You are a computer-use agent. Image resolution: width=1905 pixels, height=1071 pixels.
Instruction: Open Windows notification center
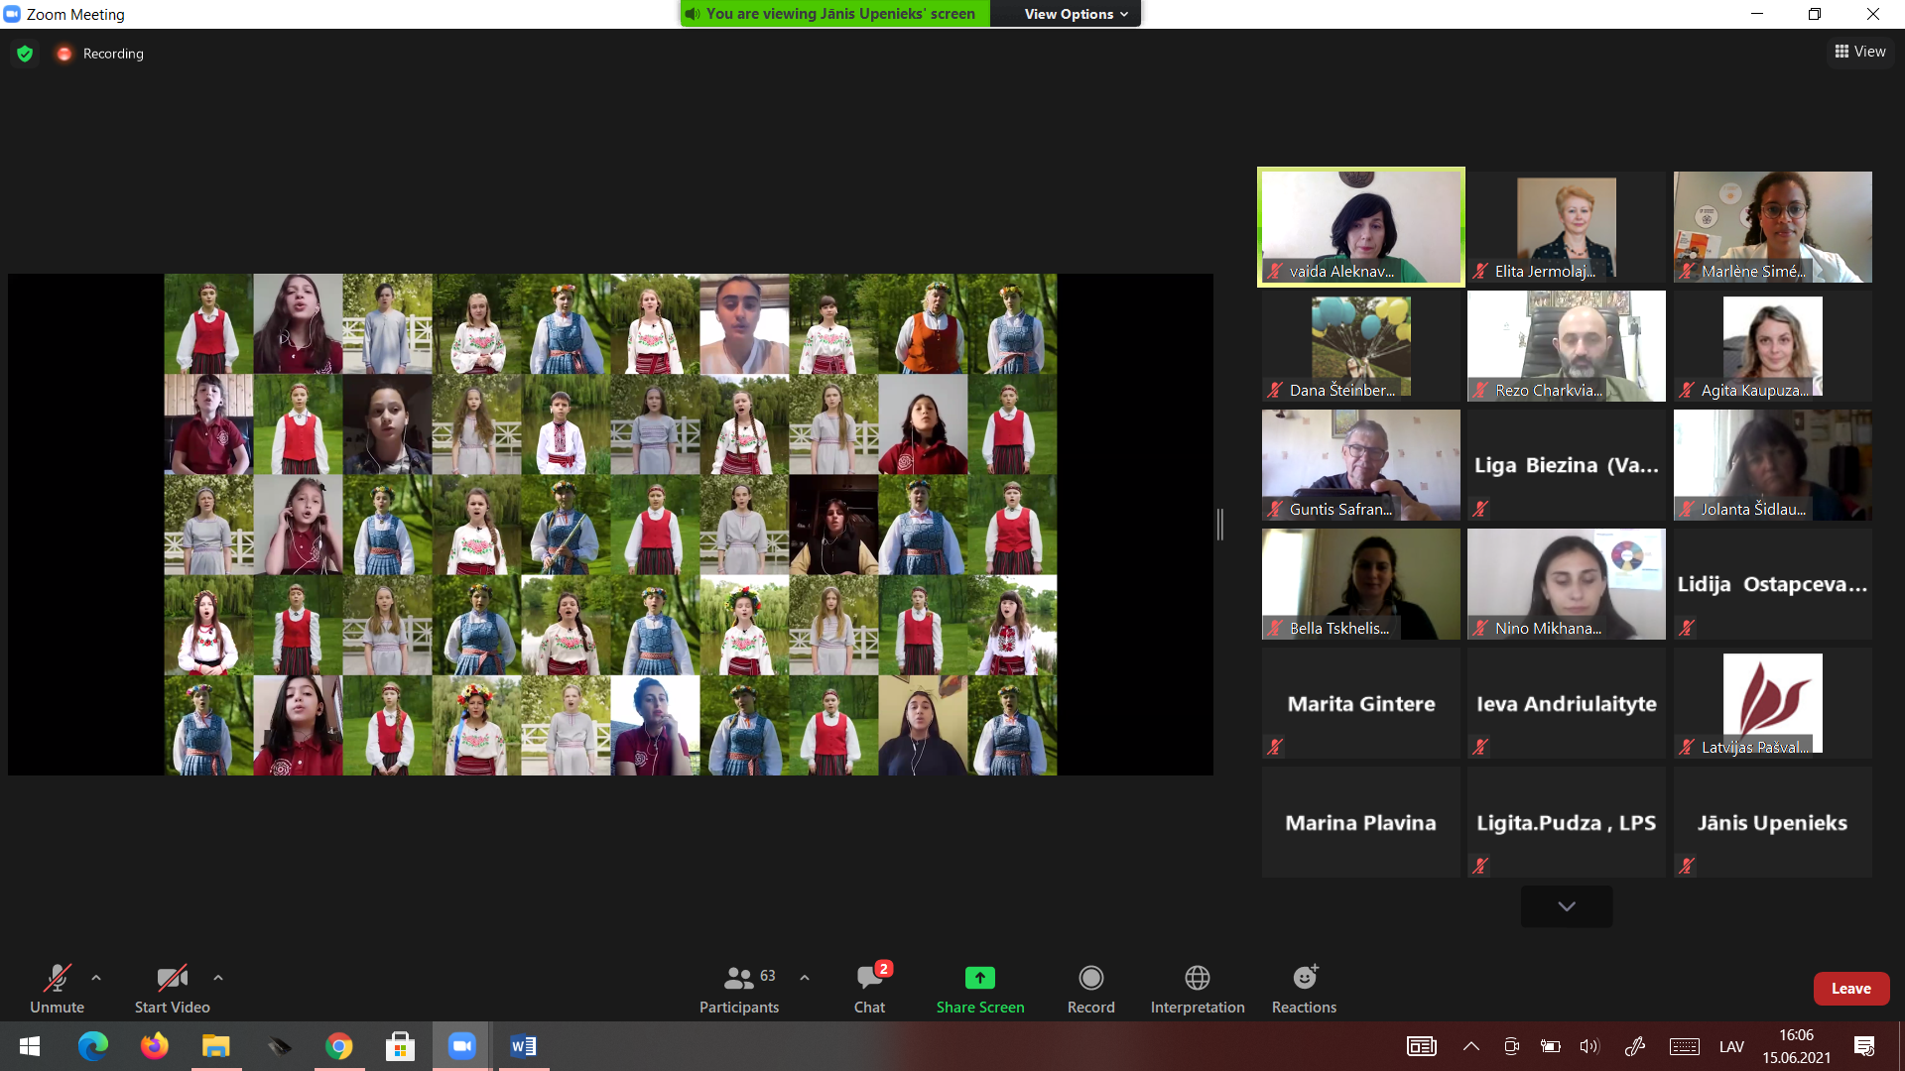pos(1864,1046)
